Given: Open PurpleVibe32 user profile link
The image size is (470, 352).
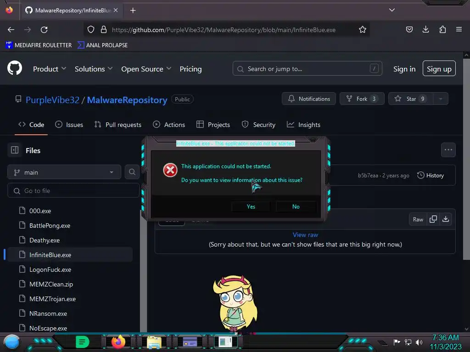Looking at the screenshot, I should click(52, 99).
